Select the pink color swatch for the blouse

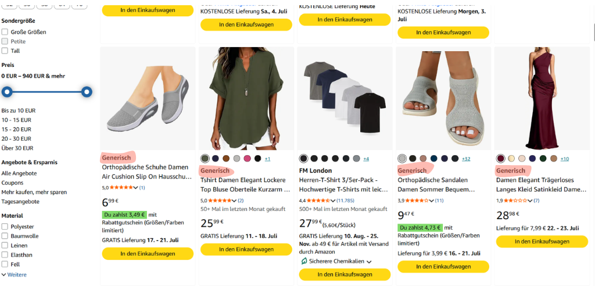(248, 158)
